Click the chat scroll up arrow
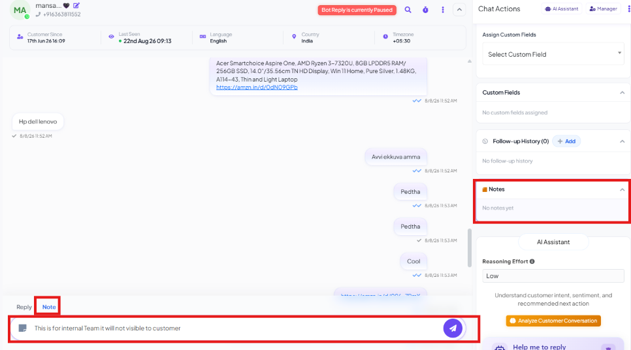 pyautogui.click(x=469, y=61)
